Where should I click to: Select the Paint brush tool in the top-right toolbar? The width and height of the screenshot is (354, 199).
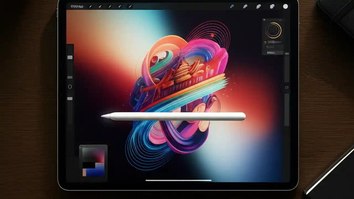[232, 6]
